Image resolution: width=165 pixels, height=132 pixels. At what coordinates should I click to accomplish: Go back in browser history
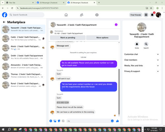coord(3,8)
